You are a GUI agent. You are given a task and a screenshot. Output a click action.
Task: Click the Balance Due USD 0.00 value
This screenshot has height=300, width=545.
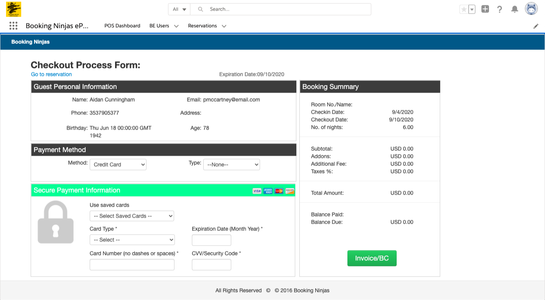pyautogui.click(x=402, y=222)
